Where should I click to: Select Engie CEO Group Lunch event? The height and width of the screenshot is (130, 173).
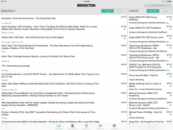150,39
